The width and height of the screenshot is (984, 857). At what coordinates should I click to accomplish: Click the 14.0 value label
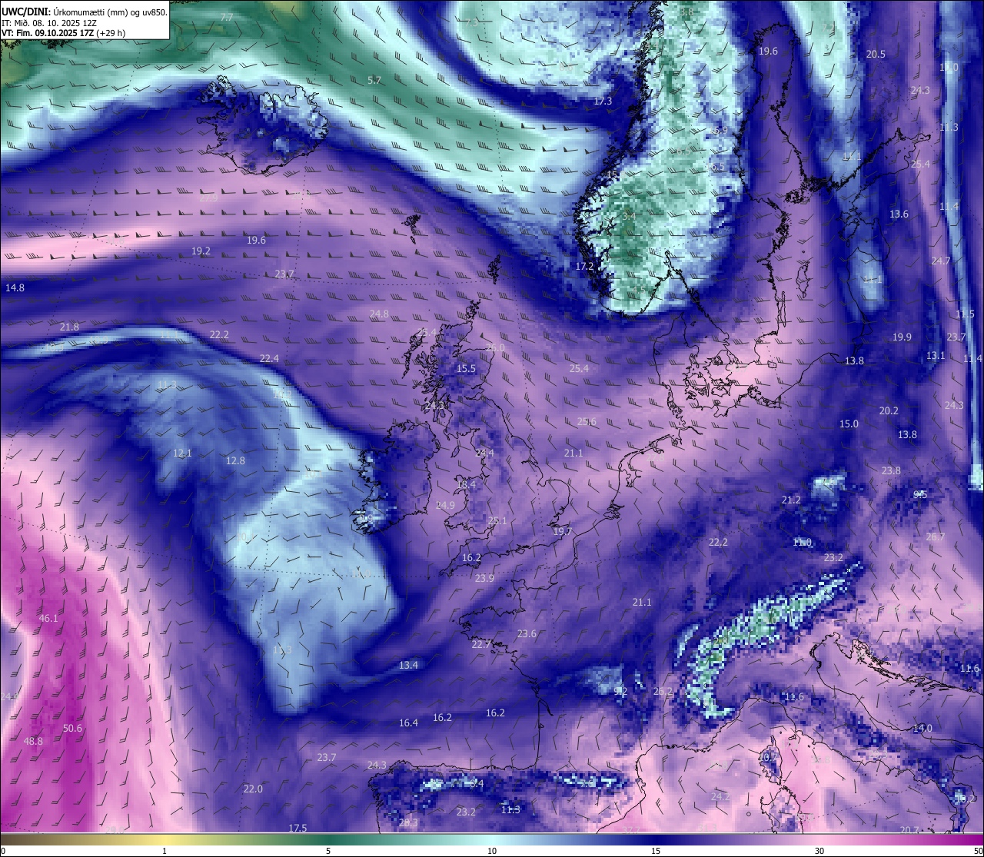922,728
